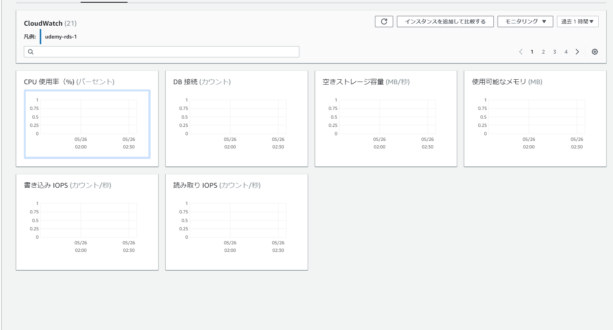Click 空きストレージ容量 (MB/秒) title
Viewport: 613px width, 330px height.
[366, 82]
